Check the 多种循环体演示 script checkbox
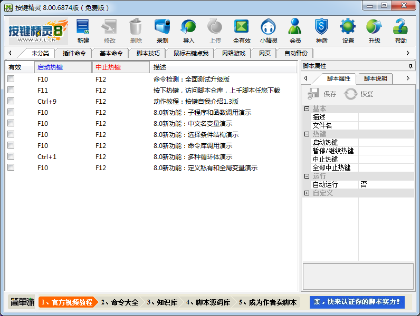Viewport: 420px width, 316px height. tap(11, 156)
